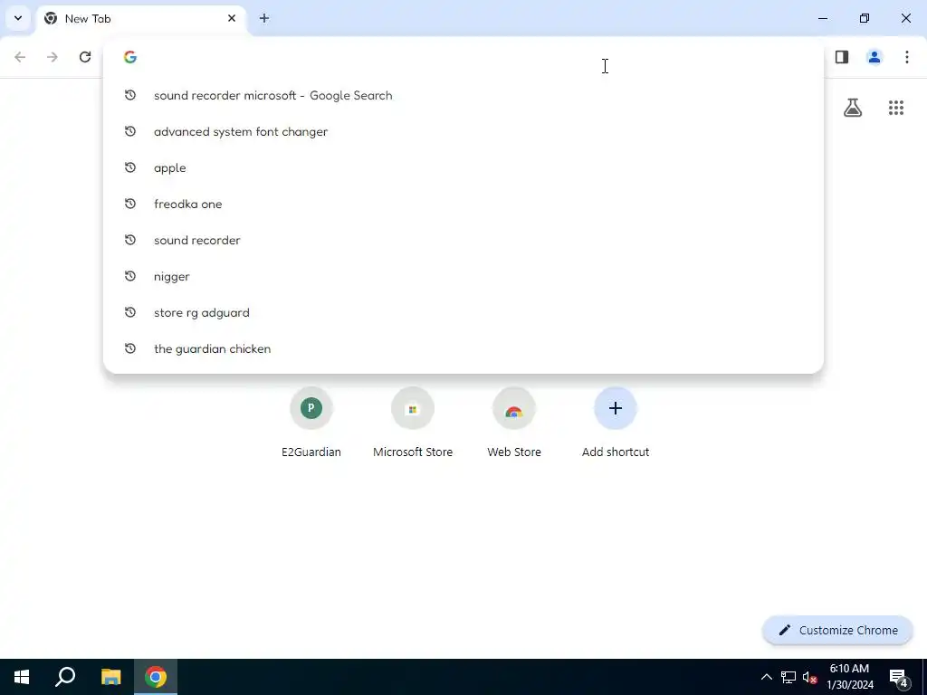
Task: Select suggestion 'advanced system font changer'
Action: [x=463, y=131]
